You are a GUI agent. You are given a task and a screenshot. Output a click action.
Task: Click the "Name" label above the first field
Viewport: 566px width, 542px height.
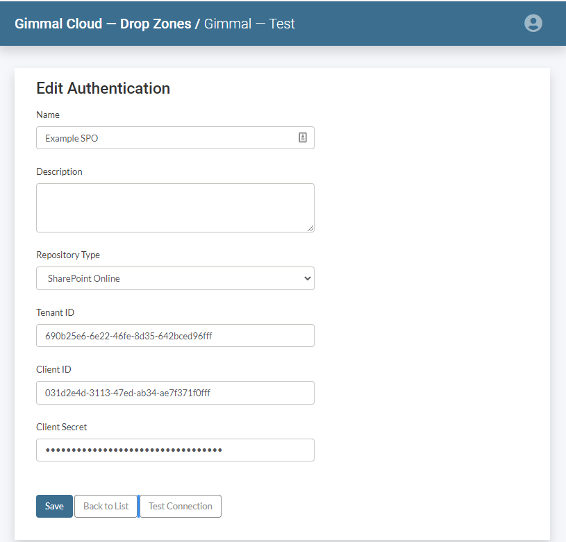pyautogui.click(x=48, y=115)
